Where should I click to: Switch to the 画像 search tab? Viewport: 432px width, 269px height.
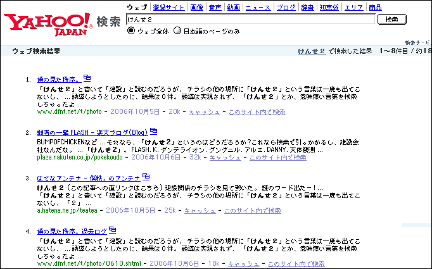coord(196,8)
